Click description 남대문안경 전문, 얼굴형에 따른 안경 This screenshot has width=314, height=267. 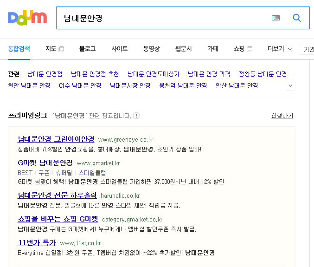click(65, 205)
